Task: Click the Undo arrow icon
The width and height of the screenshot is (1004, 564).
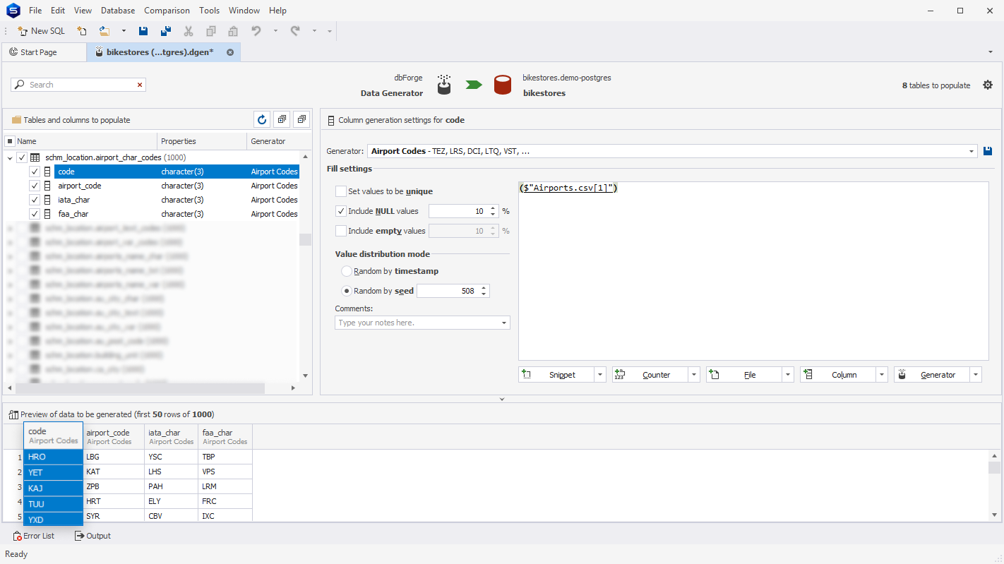Action: (256, 31)
